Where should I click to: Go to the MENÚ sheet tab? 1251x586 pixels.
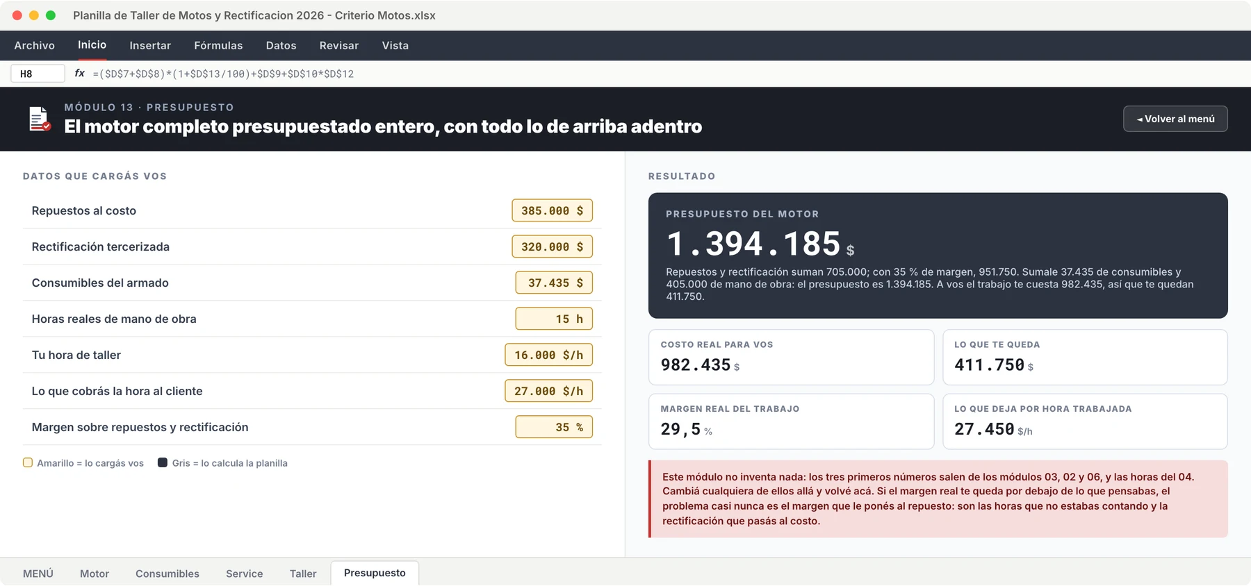(38, 574)
